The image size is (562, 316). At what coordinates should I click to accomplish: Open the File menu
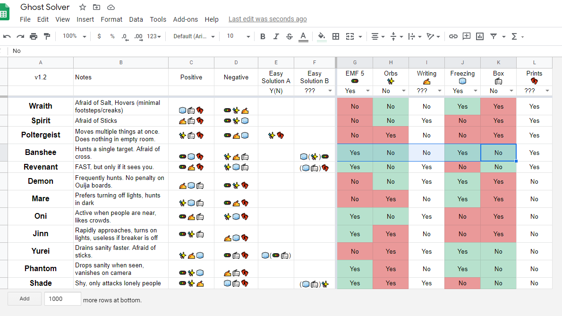point(25,19)
